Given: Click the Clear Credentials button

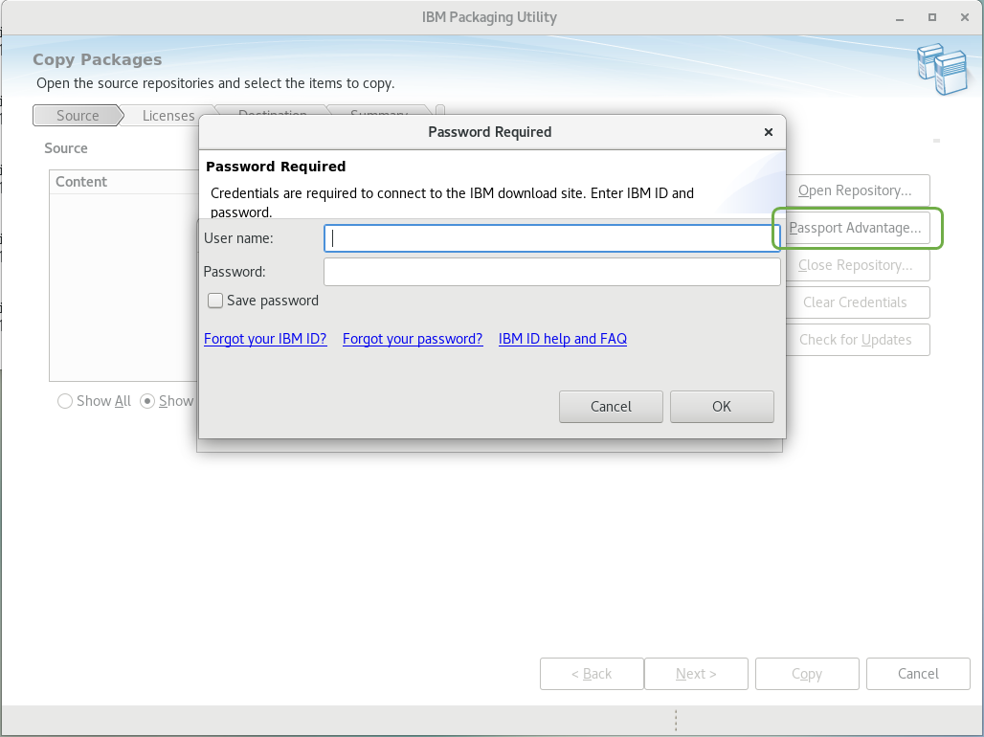Looking at the screenshot, I should [858, 302].
